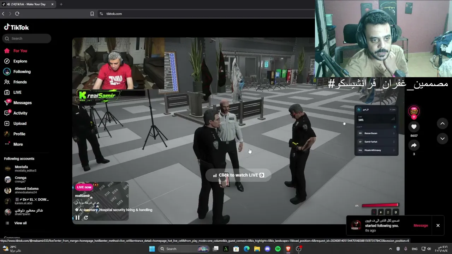Switch to Brave browser in taskbar
The image size is (452, 254).
[x=288, y=249]
